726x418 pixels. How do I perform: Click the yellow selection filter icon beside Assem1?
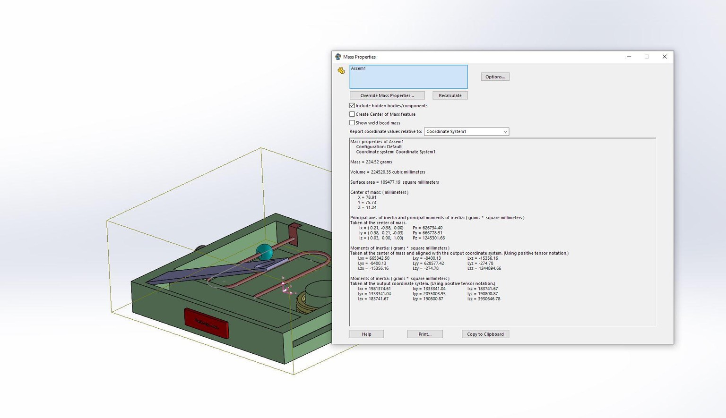(x=341, y=70)
